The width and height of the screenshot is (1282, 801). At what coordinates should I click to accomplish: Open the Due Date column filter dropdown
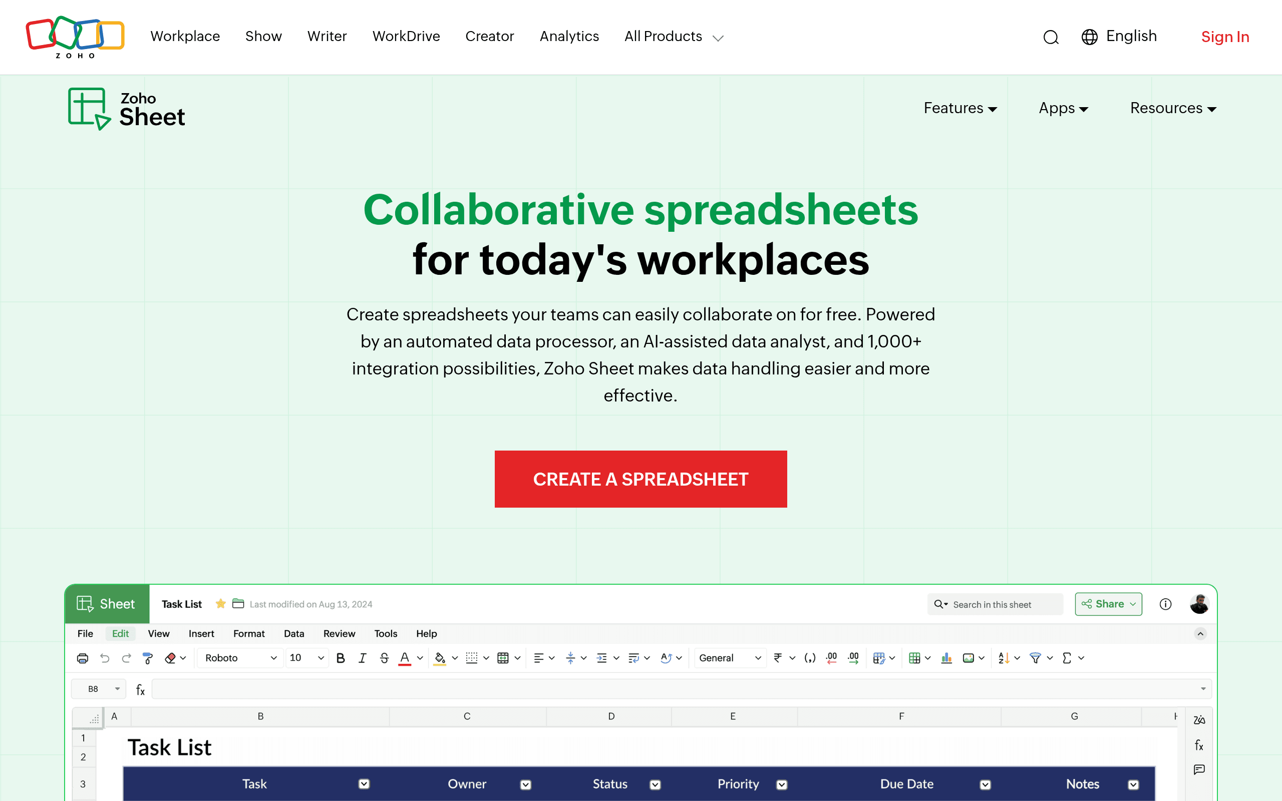coord(986,784)
